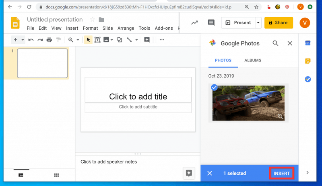The width and height of the screenshot is (322, 186).
Task: Open zoom level dropdown arrow
Action: [78, 40]
